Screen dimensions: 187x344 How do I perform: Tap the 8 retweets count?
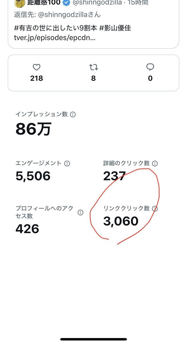93,78
